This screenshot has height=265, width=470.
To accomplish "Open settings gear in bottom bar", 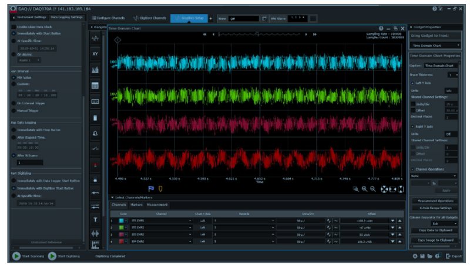I will (x=415, y=256).
